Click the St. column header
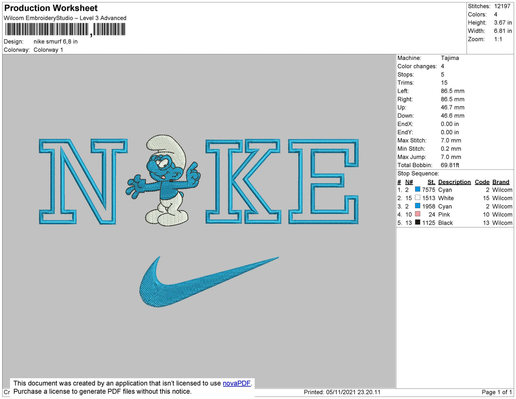The image size is (516, 399). tap(431, 182)
